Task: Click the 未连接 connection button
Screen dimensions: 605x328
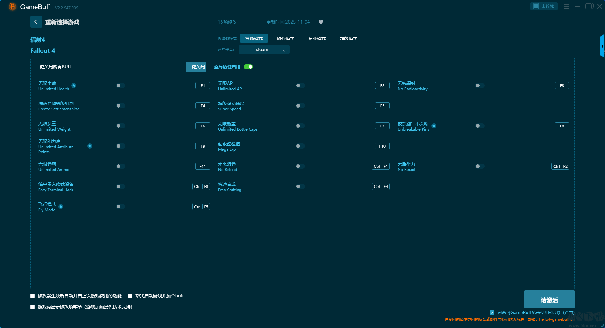Action: point(544,6)
